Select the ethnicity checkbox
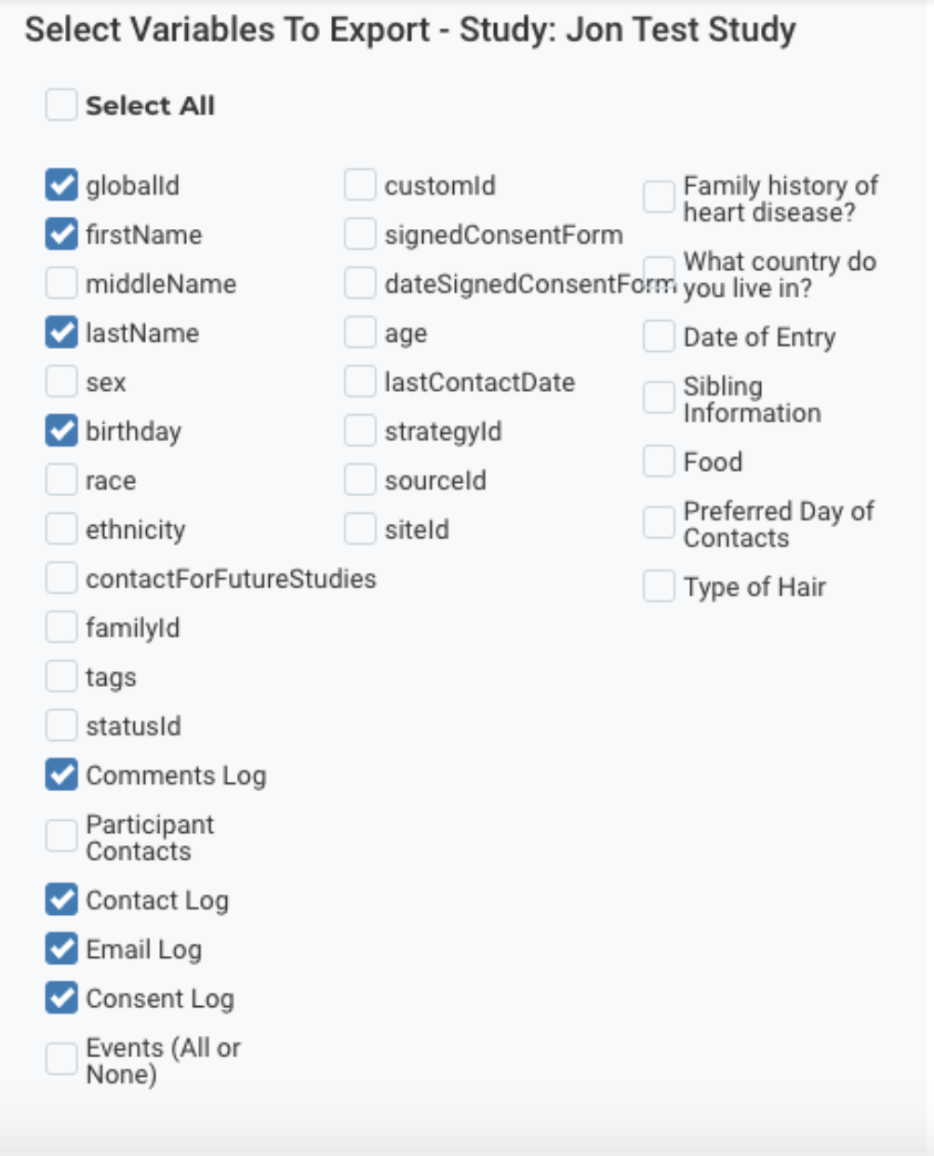This screenshot has width=934, height=1156. [x=61, y=530]
